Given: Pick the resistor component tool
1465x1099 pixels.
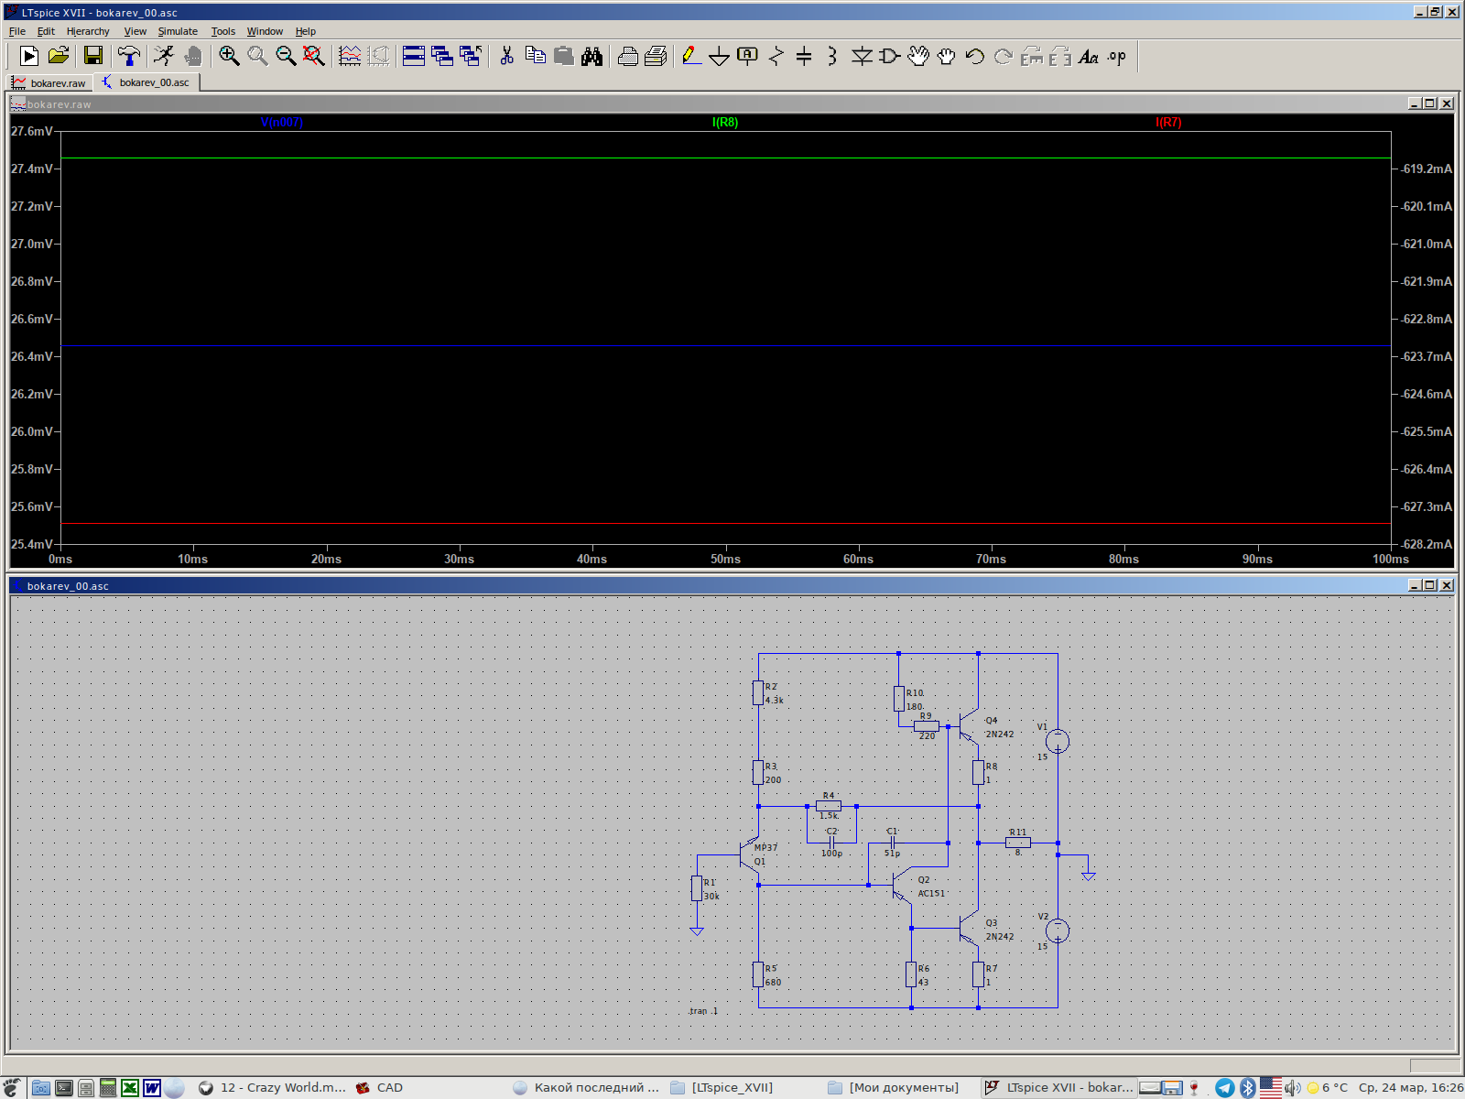Looking at the screenshot, I should pos(776,57).
